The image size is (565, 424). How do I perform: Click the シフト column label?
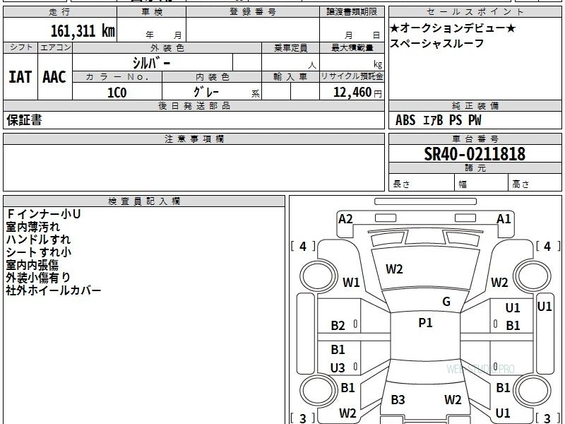[x=20, y=47]
